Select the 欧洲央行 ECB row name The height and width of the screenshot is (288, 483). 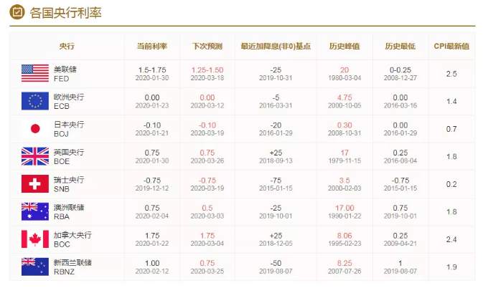click(x=69, y=102)
